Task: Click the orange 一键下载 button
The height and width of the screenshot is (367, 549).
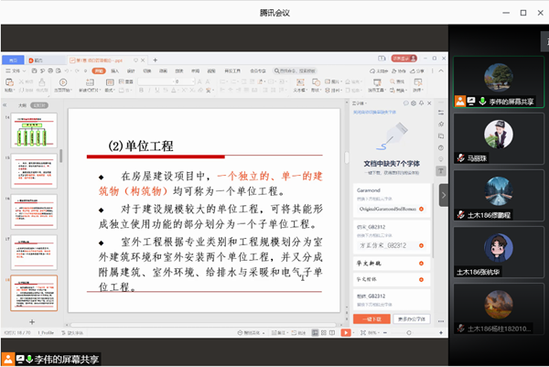Action: click(x=371, y=318)
